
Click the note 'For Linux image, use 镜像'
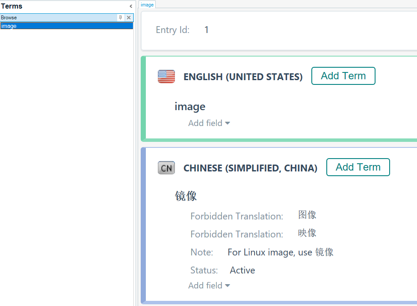point(280,252)
